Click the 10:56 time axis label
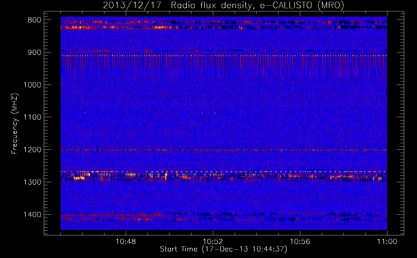Viewport: 417px width, 258px height. [x=300, y=242]
